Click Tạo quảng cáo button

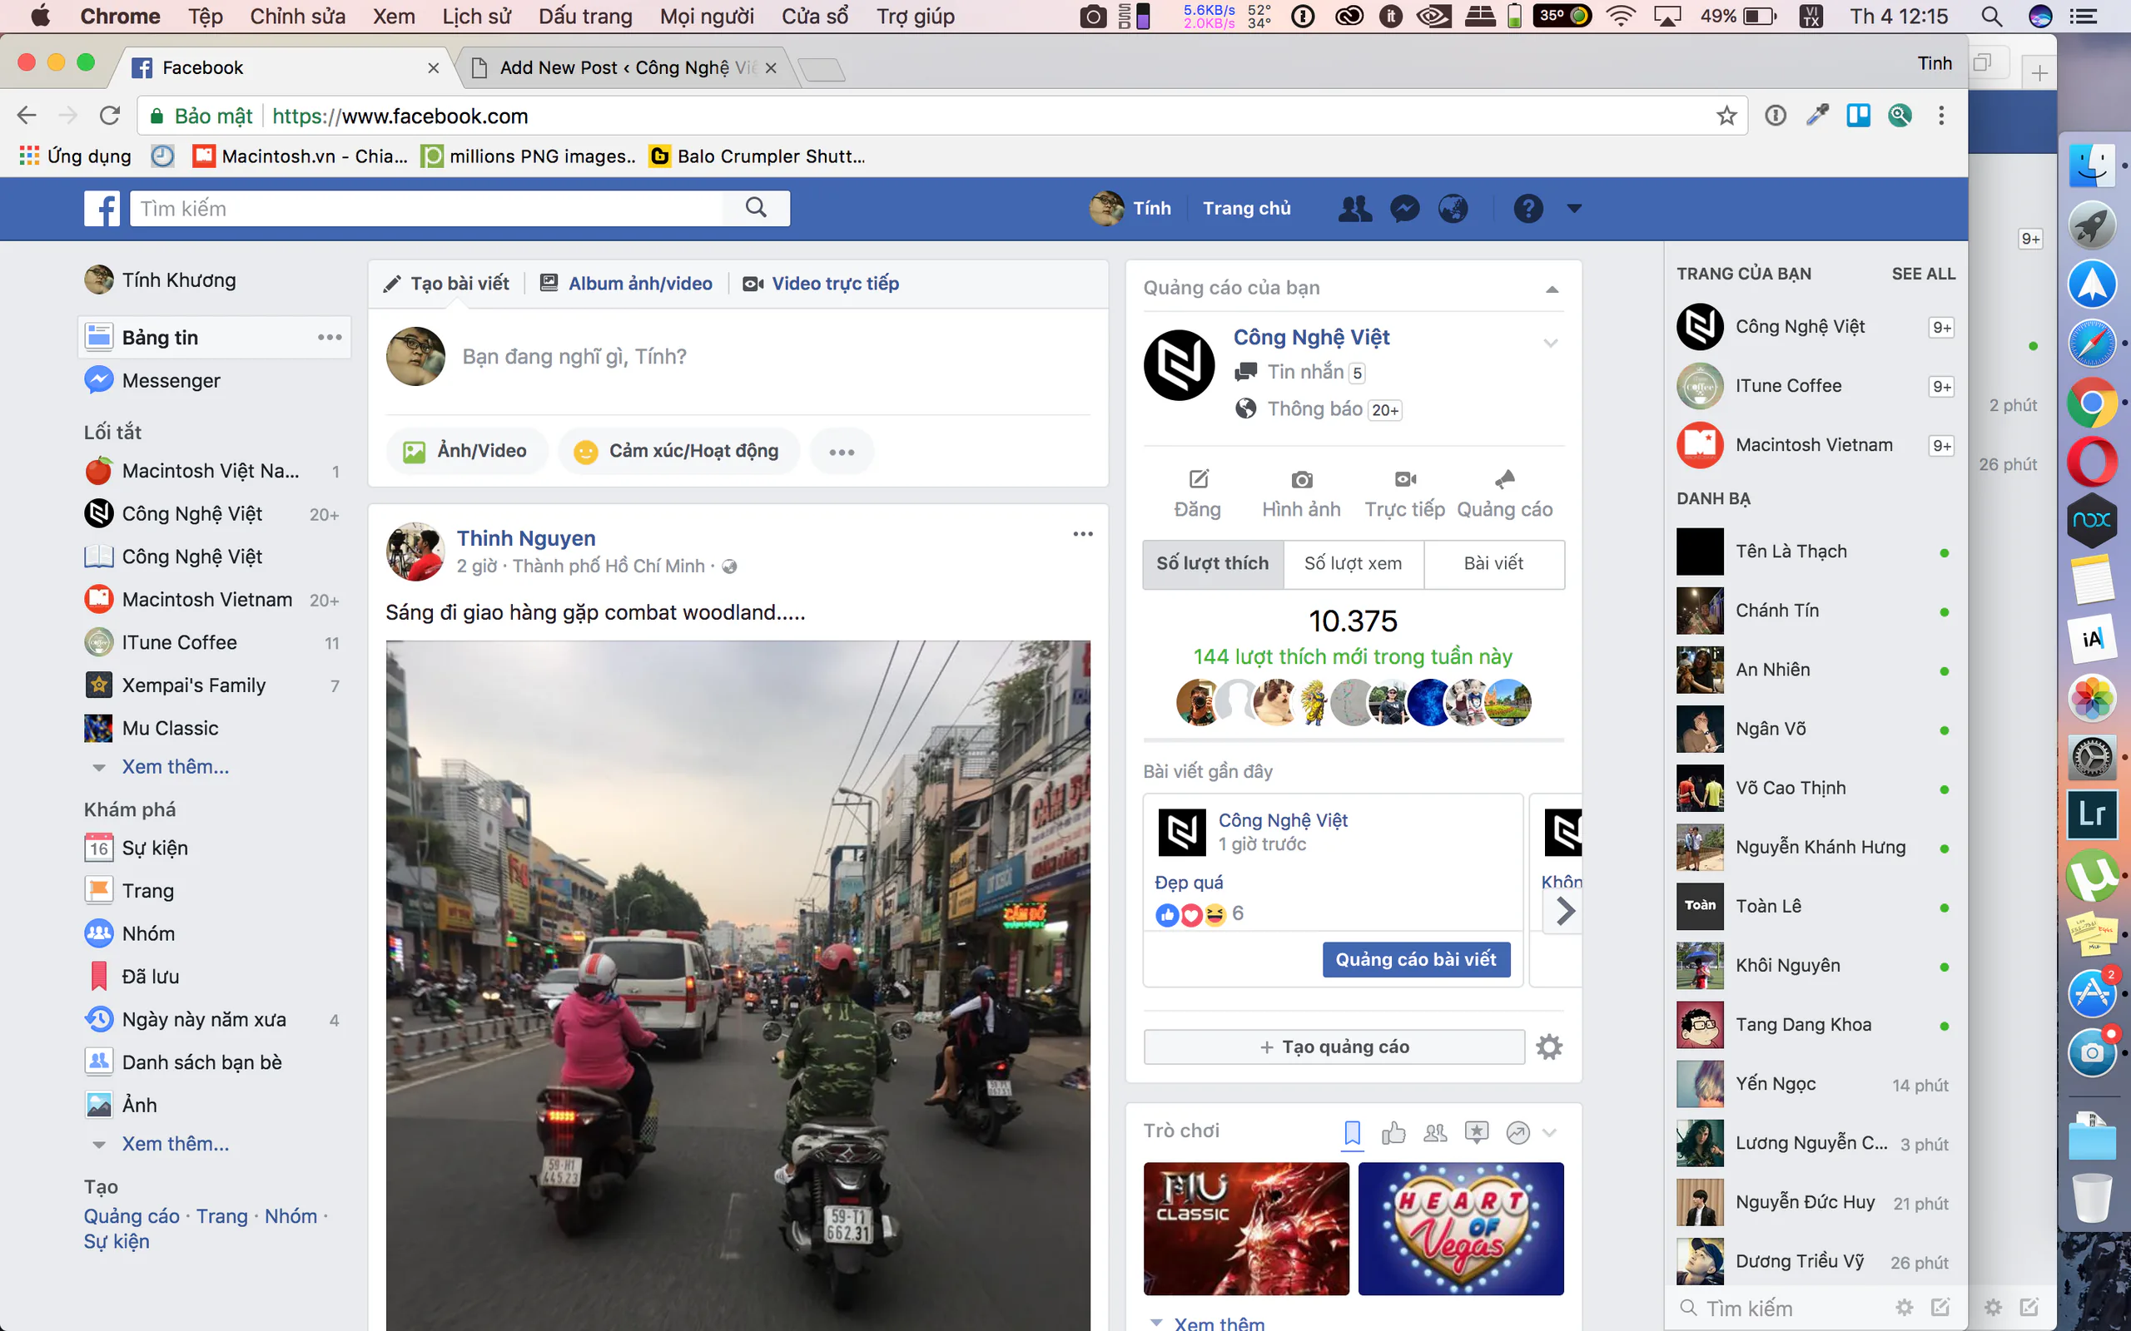point(1334,1046)
